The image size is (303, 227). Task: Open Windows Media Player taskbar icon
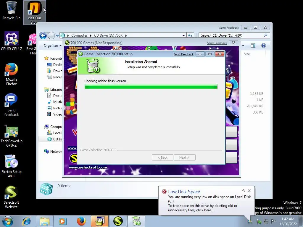point(63,221)
